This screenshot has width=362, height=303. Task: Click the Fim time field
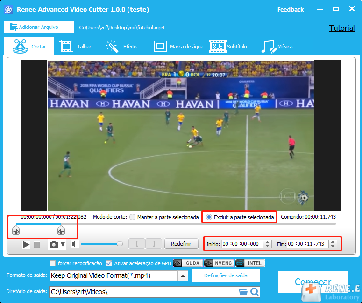307,244
